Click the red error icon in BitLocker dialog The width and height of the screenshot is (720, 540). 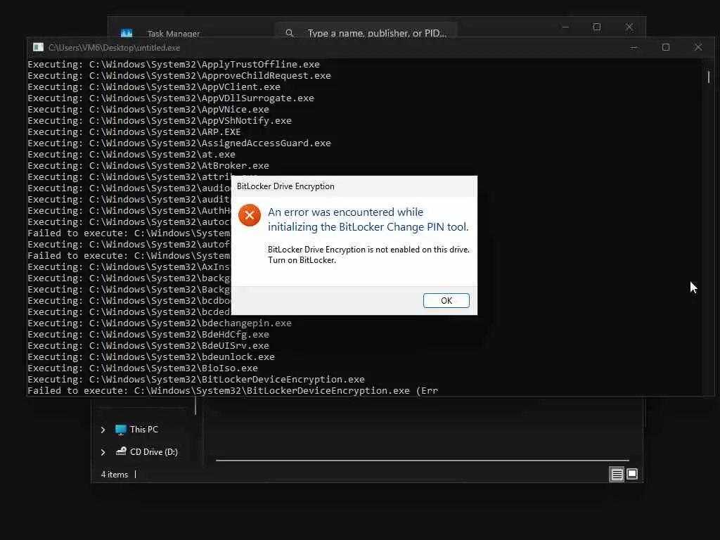pos(250,215)
